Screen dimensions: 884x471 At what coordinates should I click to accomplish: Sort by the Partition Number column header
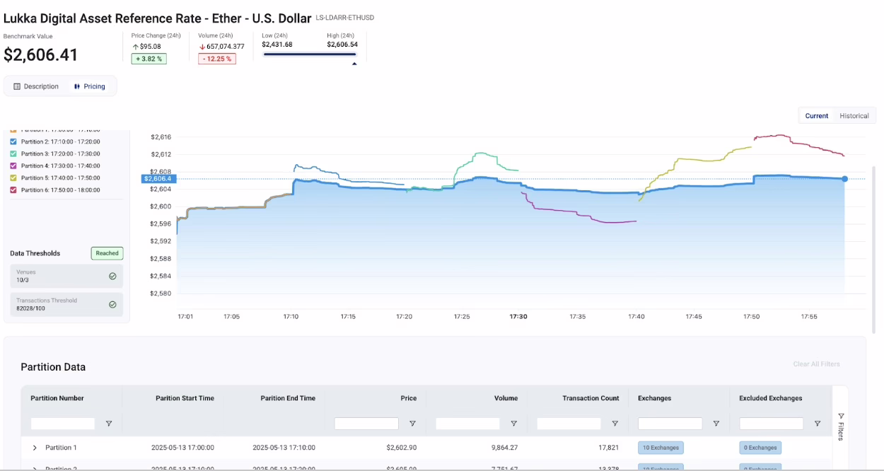point(57,398)
